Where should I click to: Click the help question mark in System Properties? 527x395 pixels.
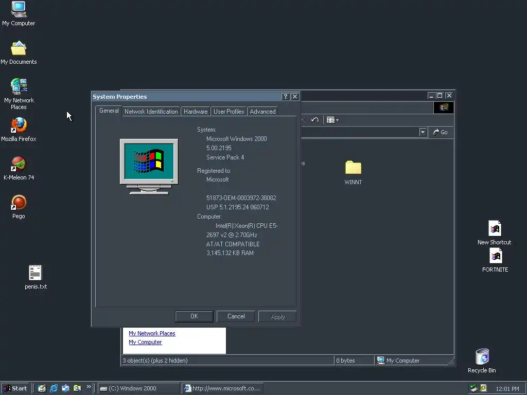(x=285, y=97)
